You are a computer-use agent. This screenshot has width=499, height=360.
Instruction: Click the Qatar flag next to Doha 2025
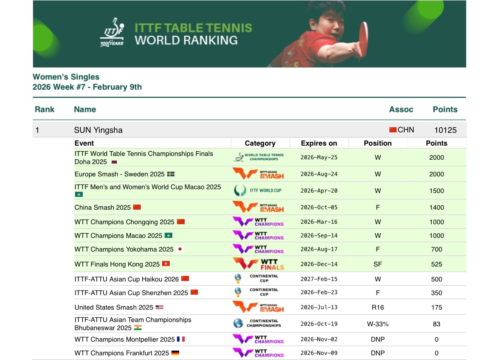coord(114,162)
